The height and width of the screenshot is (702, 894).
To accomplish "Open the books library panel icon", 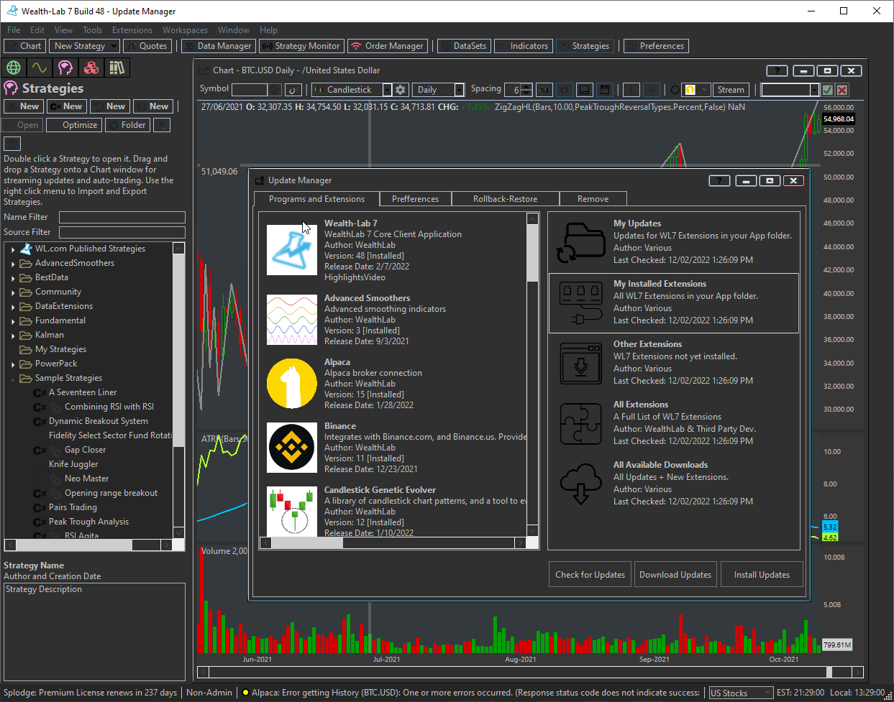I will pyautogui.click(x=117, y=68).
